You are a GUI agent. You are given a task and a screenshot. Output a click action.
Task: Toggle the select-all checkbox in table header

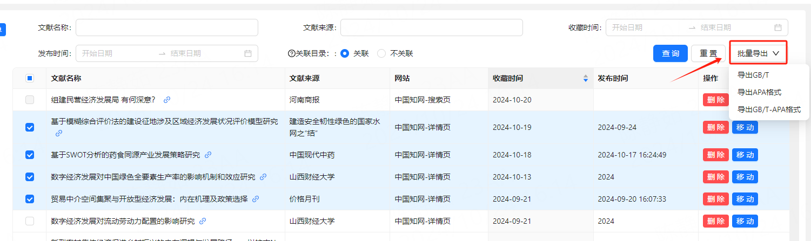click(30, 79)
